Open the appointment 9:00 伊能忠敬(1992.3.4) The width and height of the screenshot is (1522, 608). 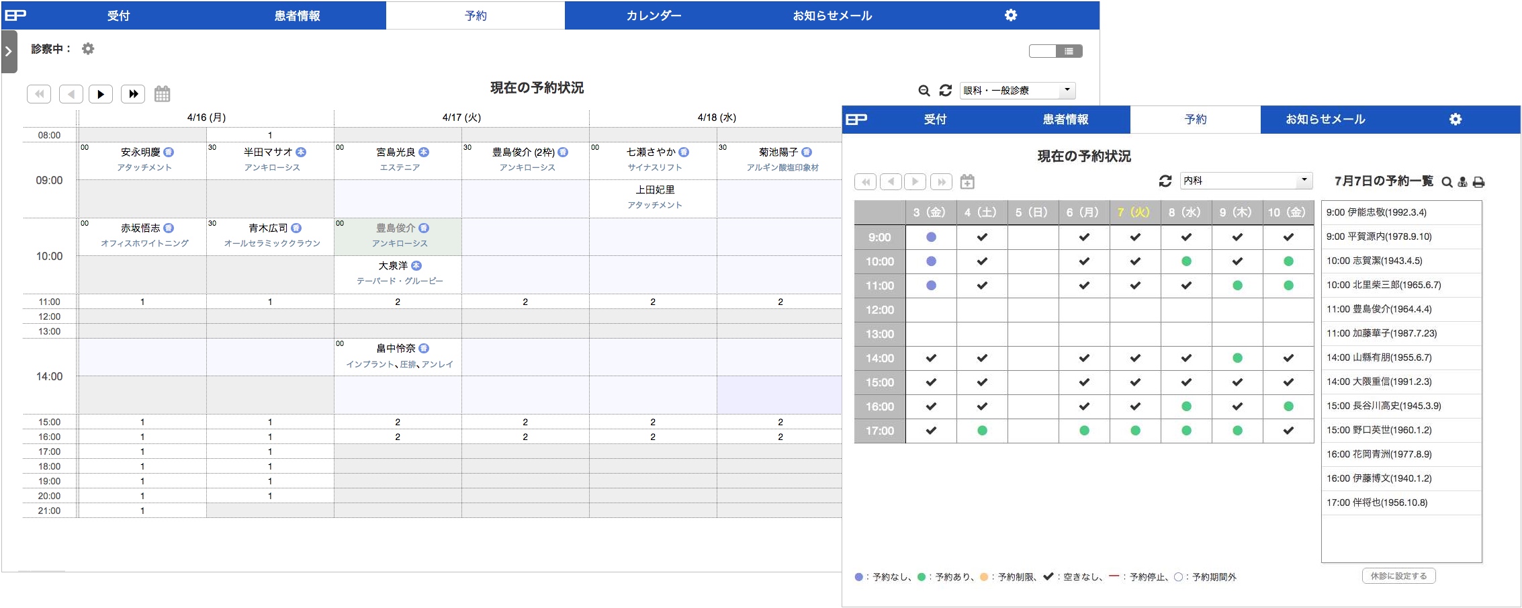tap(1402, 212)
